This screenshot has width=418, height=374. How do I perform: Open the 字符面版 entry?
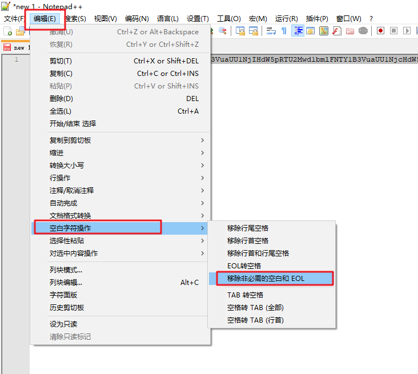pos(120,295)
